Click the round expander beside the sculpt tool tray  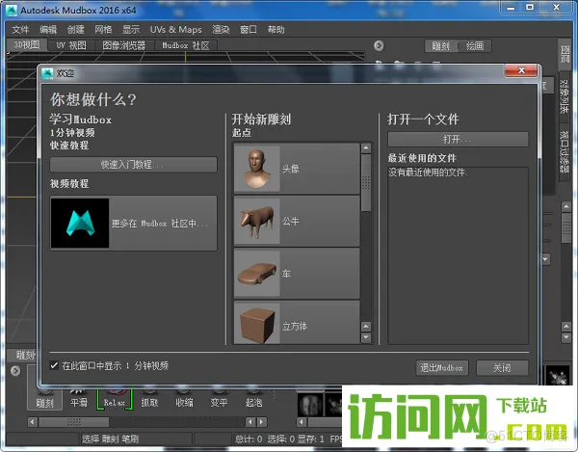click(x=15, y=370)
